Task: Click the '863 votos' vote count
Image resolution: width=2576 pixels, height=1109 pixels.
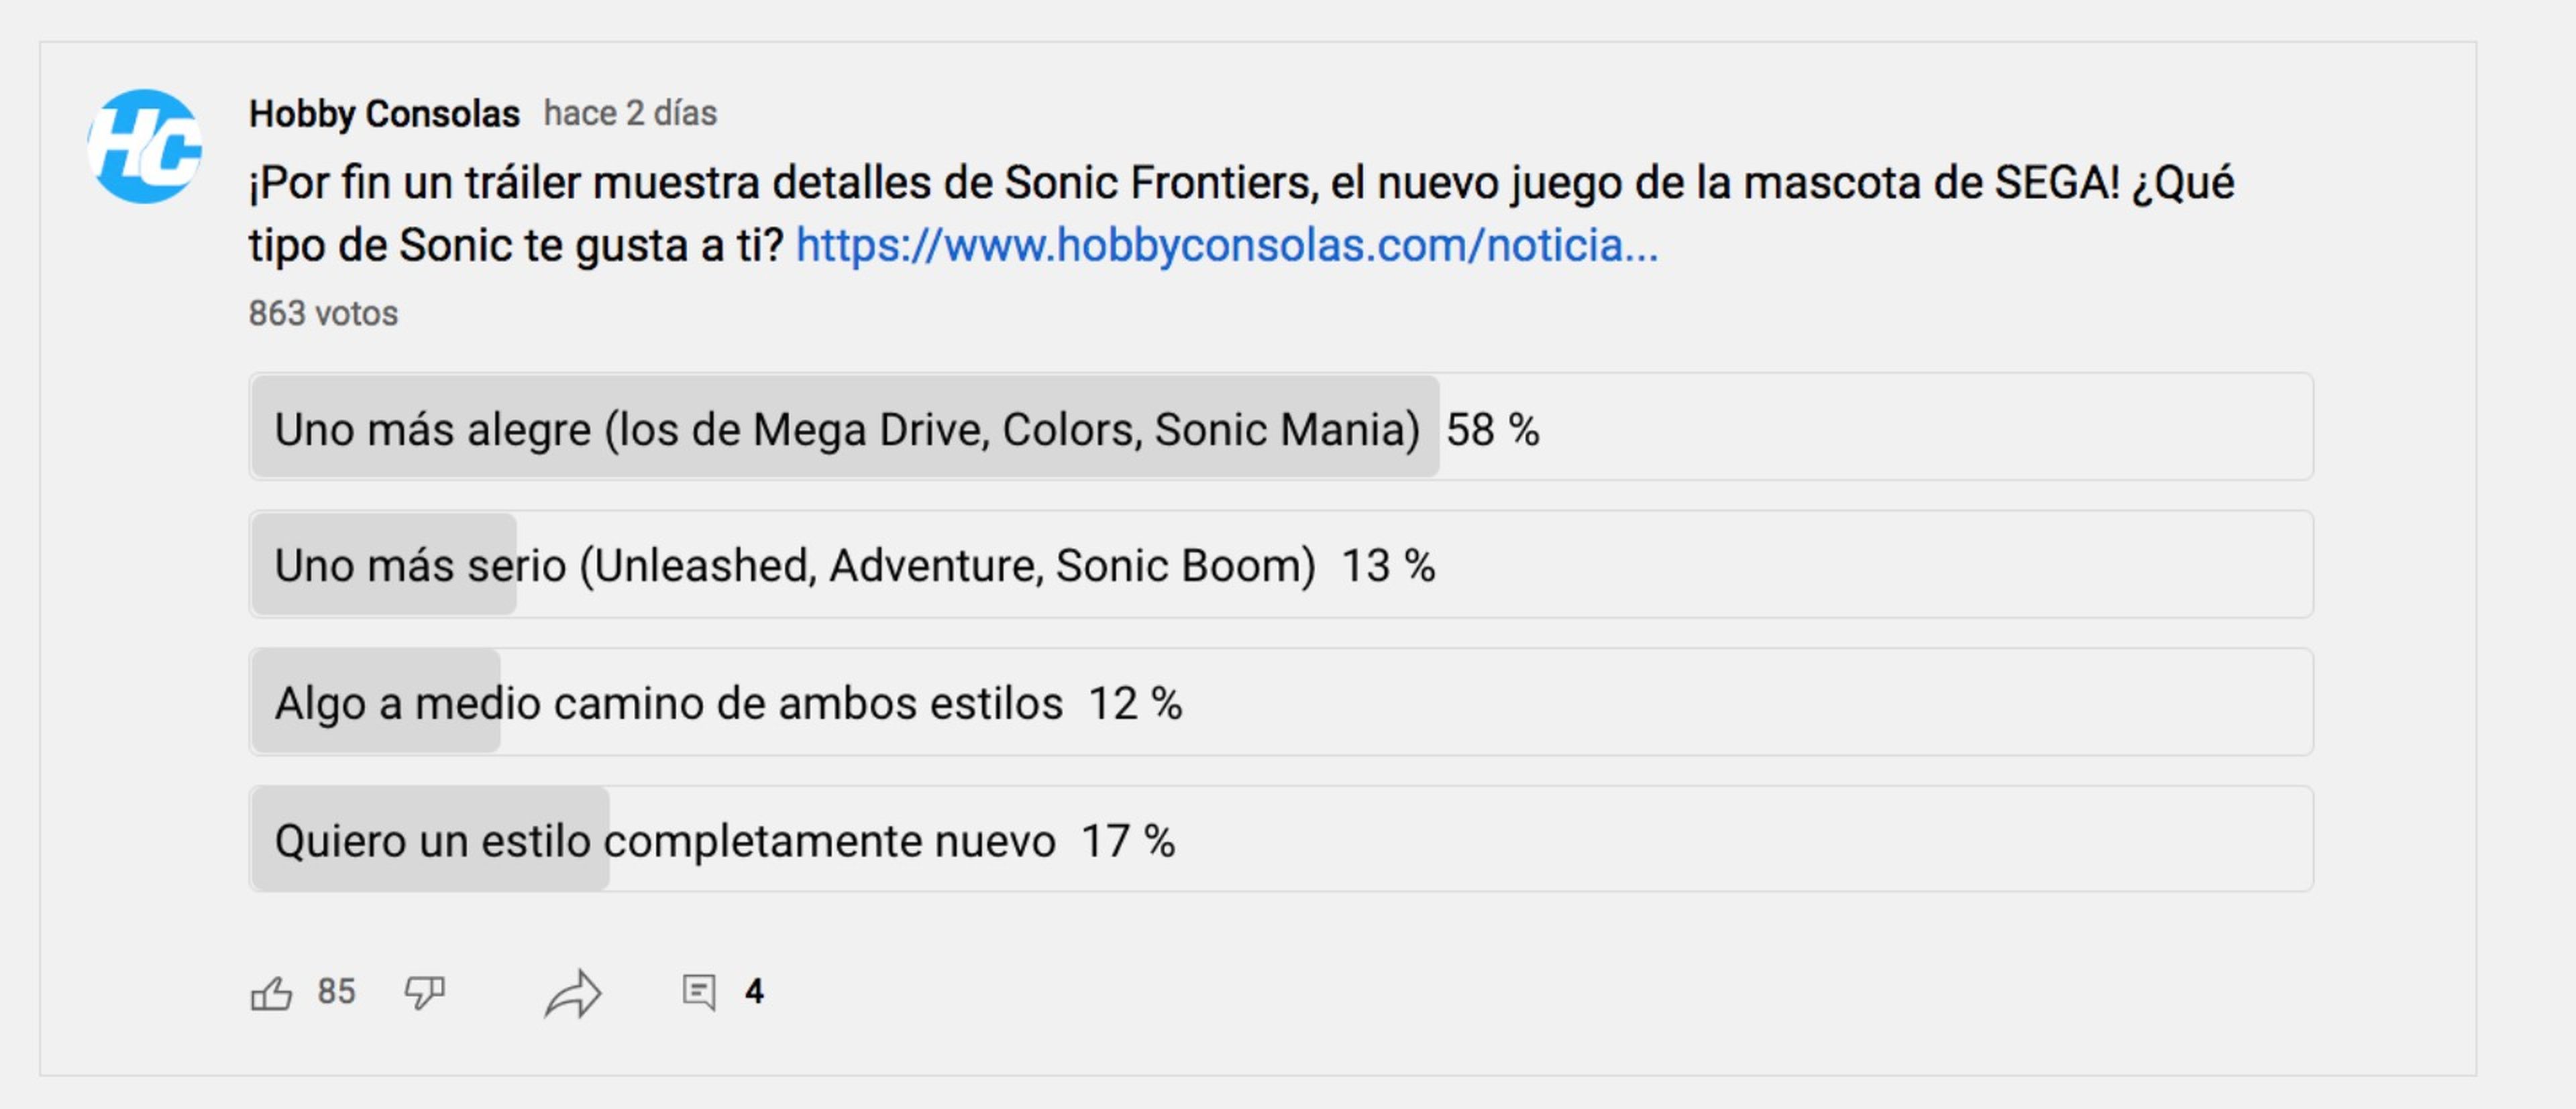Action: pos(323,312)
